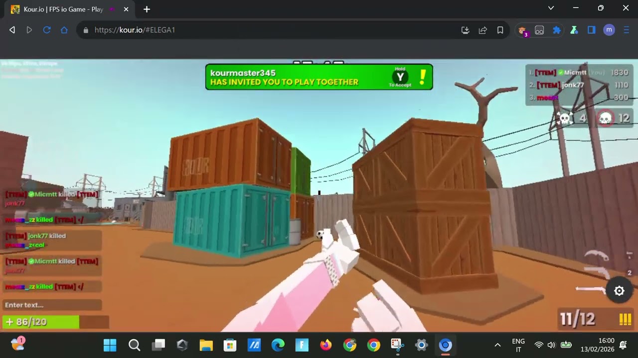638x358 pixels.
Task: Click jonk77's leaderboard row with 1110
Action: coord(579,85)
